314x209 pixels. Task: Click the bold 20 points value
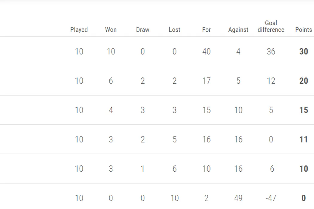[x=304, y=81]
